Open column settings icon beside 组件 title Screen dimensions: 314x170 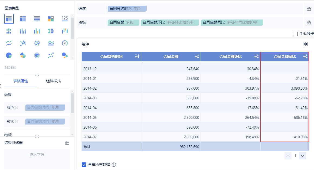pos(306,44)
